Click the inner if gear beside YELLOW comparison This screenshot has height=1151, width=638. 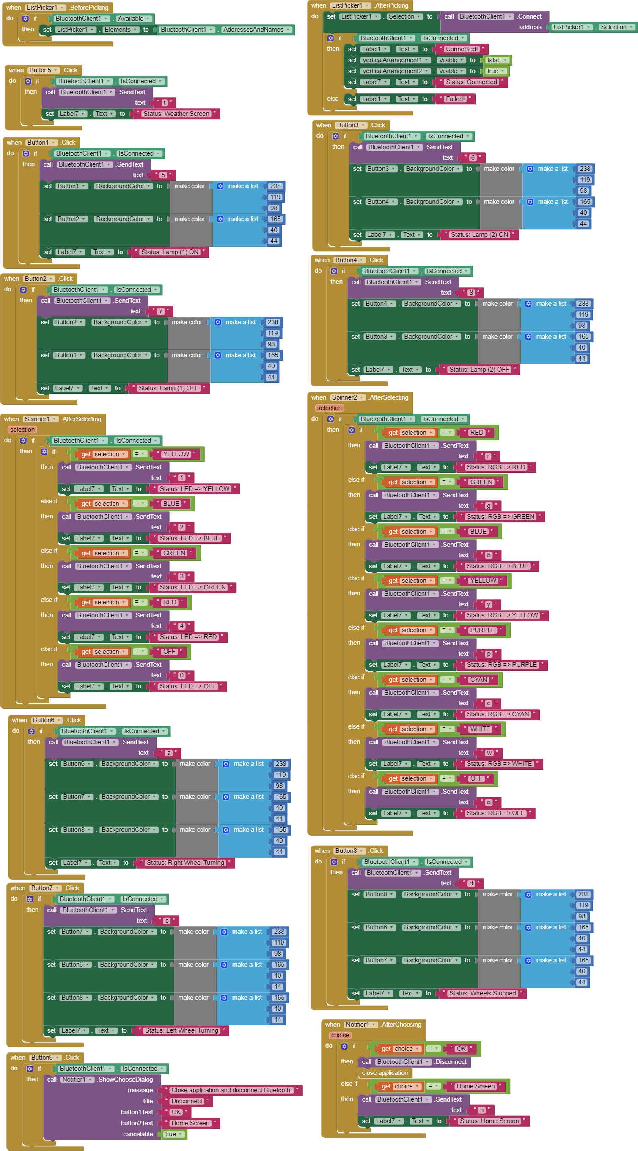coord(44,452)
